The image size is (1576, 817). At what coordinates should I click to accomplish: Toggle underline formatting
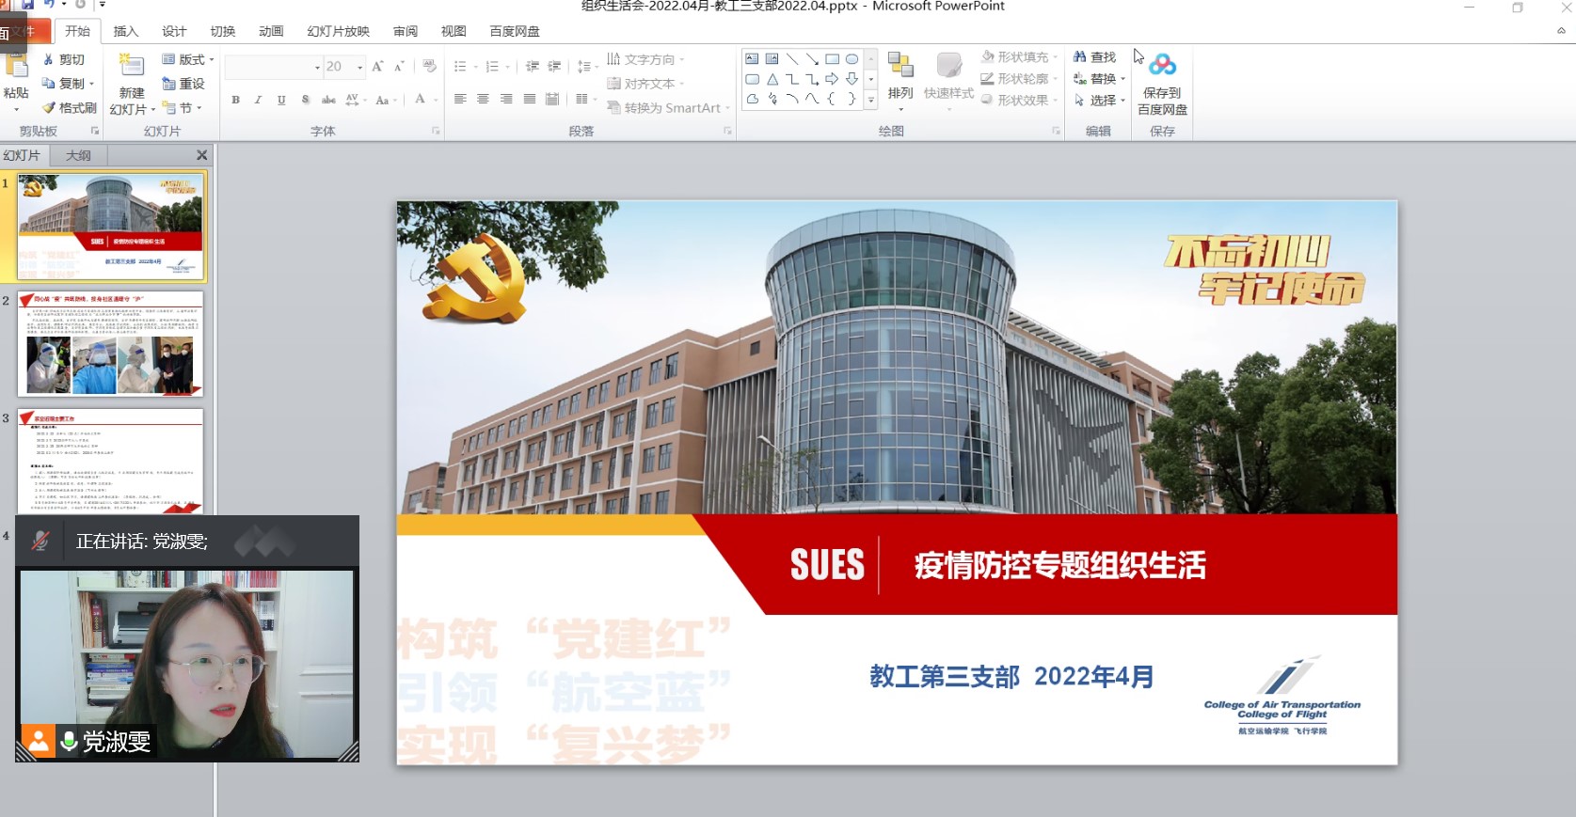pyautogui.click(x=281, y=100)
